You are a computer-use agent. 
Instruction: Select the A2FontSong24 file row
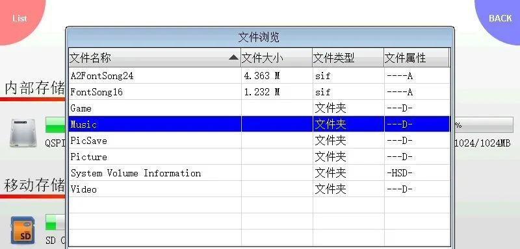click(x=259, y=76)
